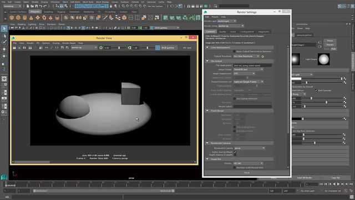Viewport: 355px width, 200px height.
Task: Open Render menu in Render View window
Action: pos(30,43)
